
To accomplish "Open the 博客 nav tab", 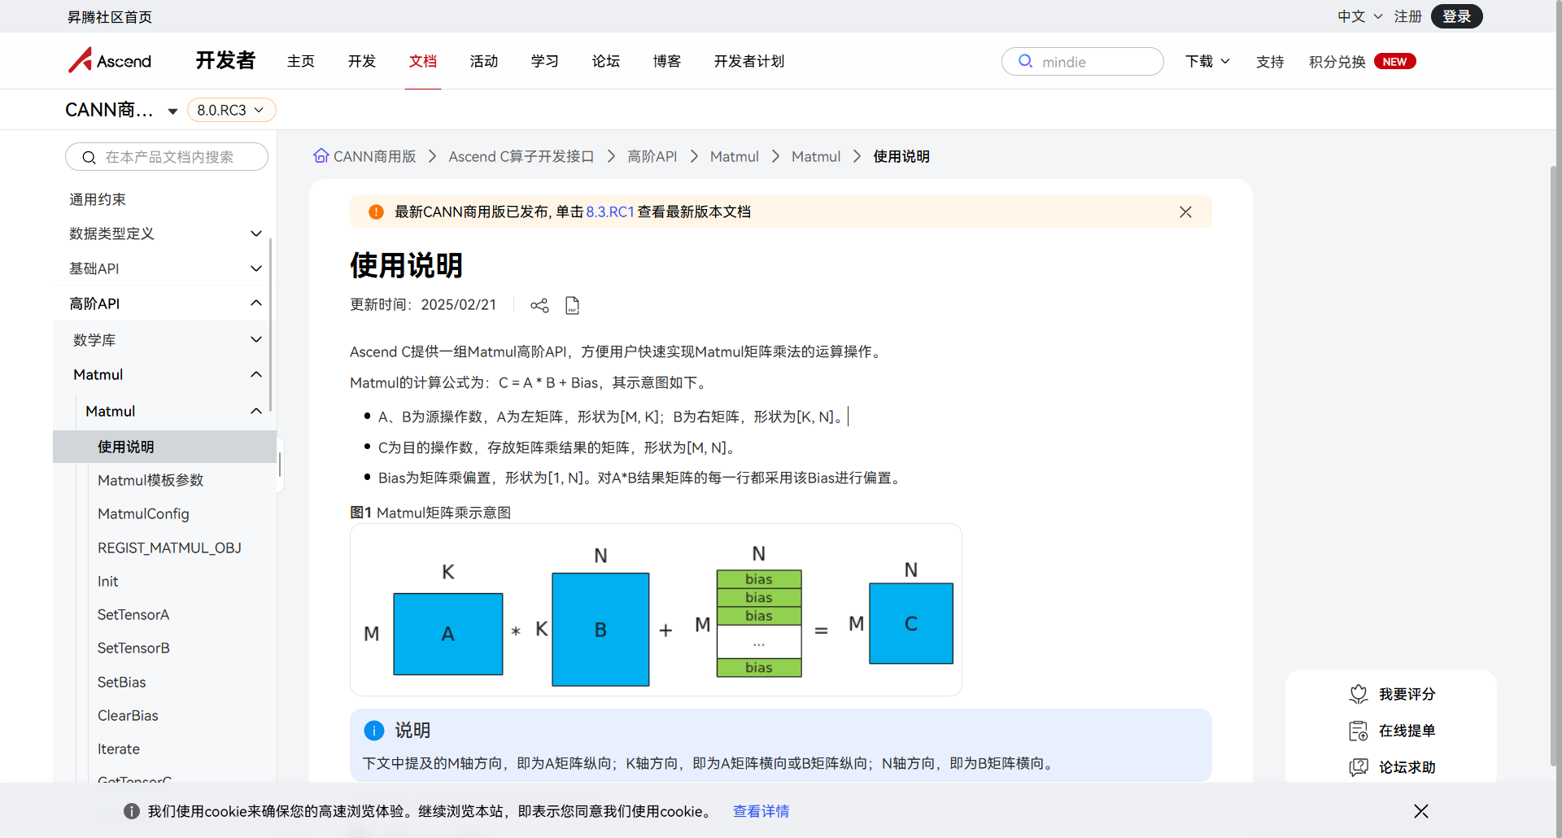I will [x=667, y=61].
